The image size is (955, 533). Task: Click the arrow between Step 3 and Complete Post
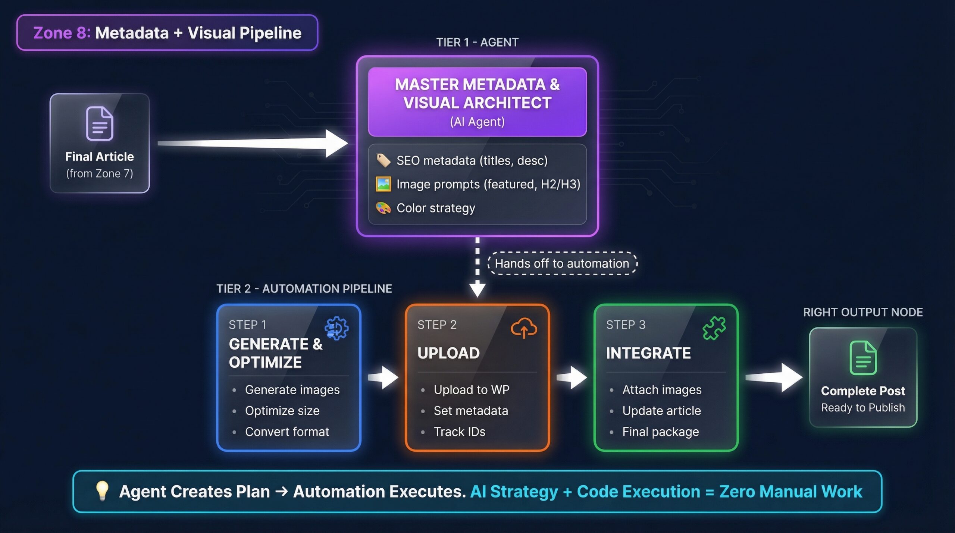(x=774, y=377)
